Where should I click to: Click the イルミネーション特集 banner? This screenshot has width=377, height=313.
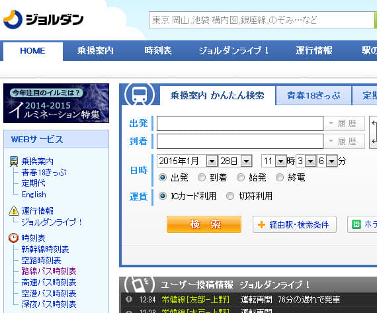pos(56,103)
